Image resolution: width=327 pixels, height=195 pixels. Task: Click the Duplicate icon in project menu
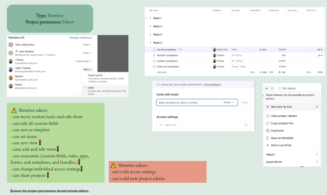[268, 131]
